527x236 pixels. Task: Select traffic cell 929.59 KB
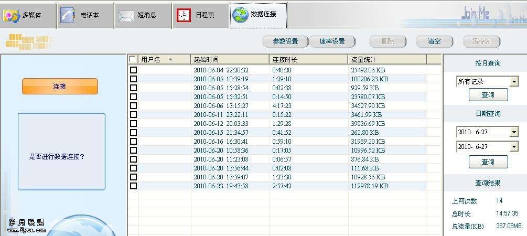[x=364, y=88]
